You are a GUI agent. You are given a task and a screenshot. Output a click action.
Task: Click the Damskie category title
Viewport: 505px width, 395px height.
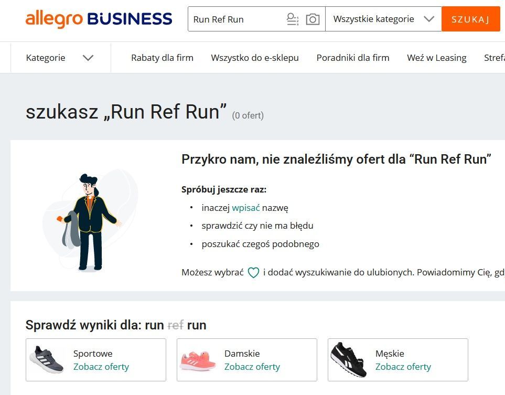[242, 354]
